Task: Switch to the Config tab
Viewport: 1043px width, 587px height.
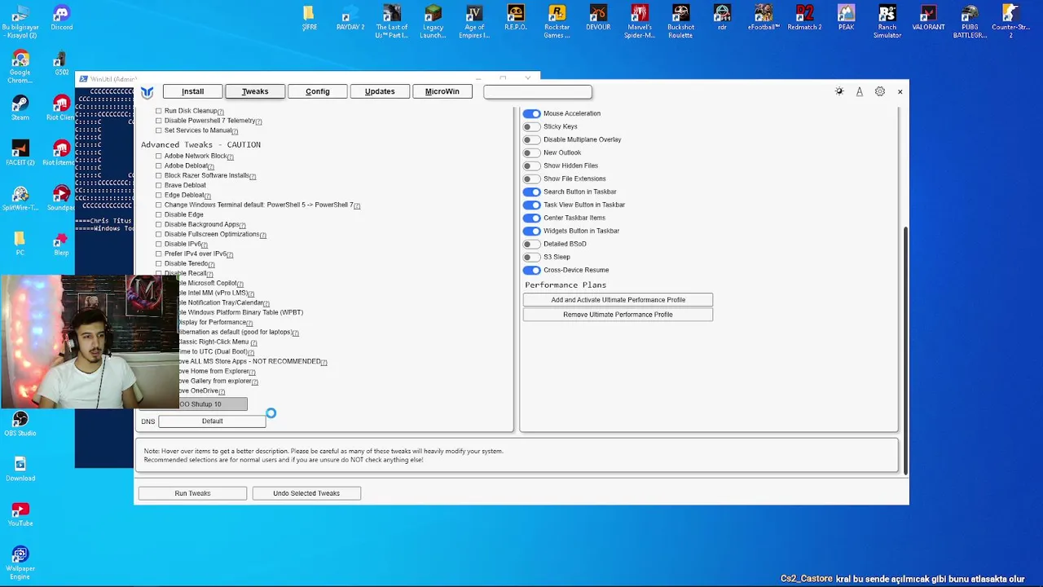Action: [x=318, y=91]
